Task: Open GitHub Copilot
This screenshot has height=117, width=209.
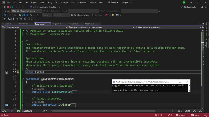Action: pos(188,7)
